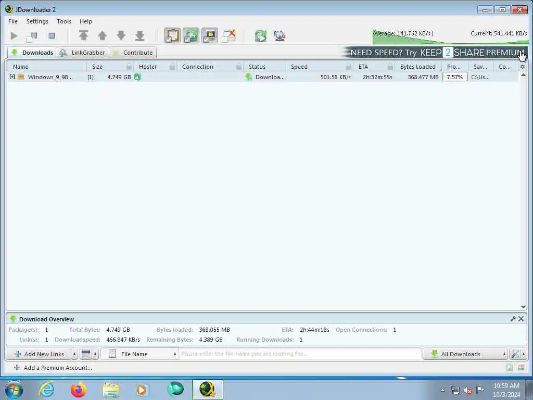Toggle pause downloads button in toolbar
This screenshot has width=533, height=400.
coord(32,36)
